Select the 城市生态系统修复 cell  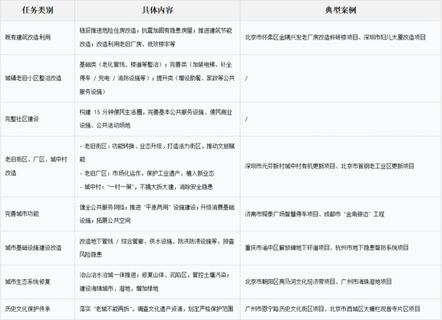(x=38, y=282)
